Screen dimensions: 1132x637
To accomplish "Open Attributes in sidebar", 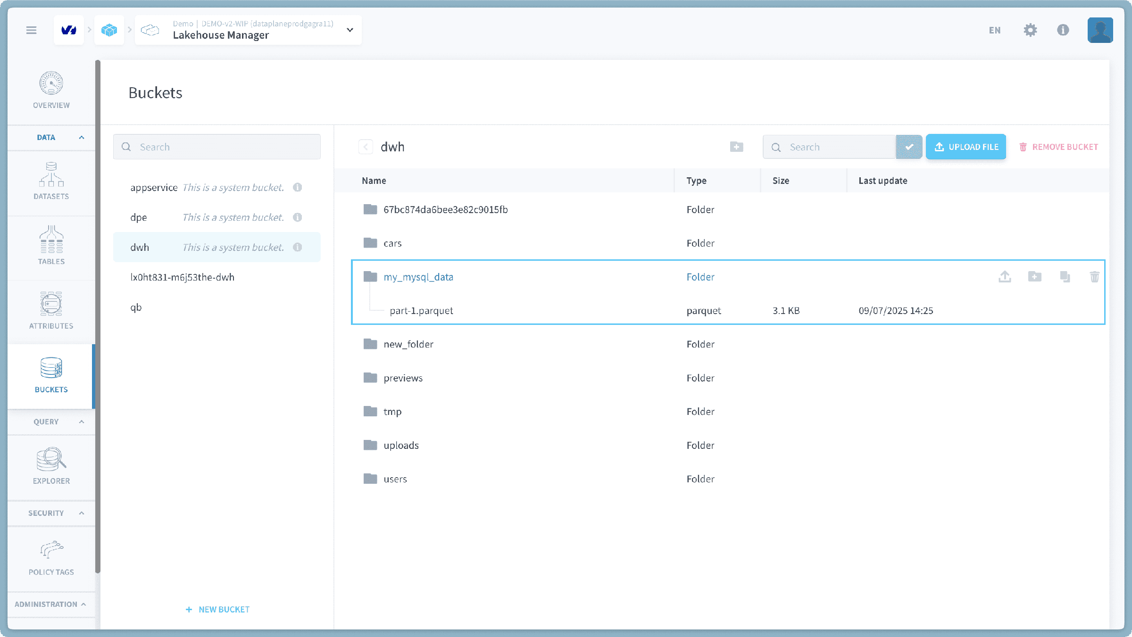I will (x=51, y=311).
